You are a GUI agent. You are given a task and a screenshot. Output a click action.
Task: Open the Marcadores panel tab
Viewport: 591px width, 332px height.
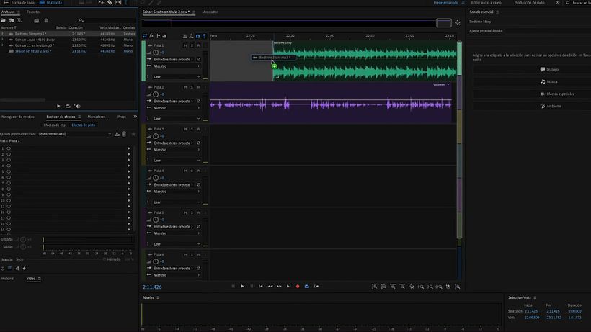tap(97, 117)
